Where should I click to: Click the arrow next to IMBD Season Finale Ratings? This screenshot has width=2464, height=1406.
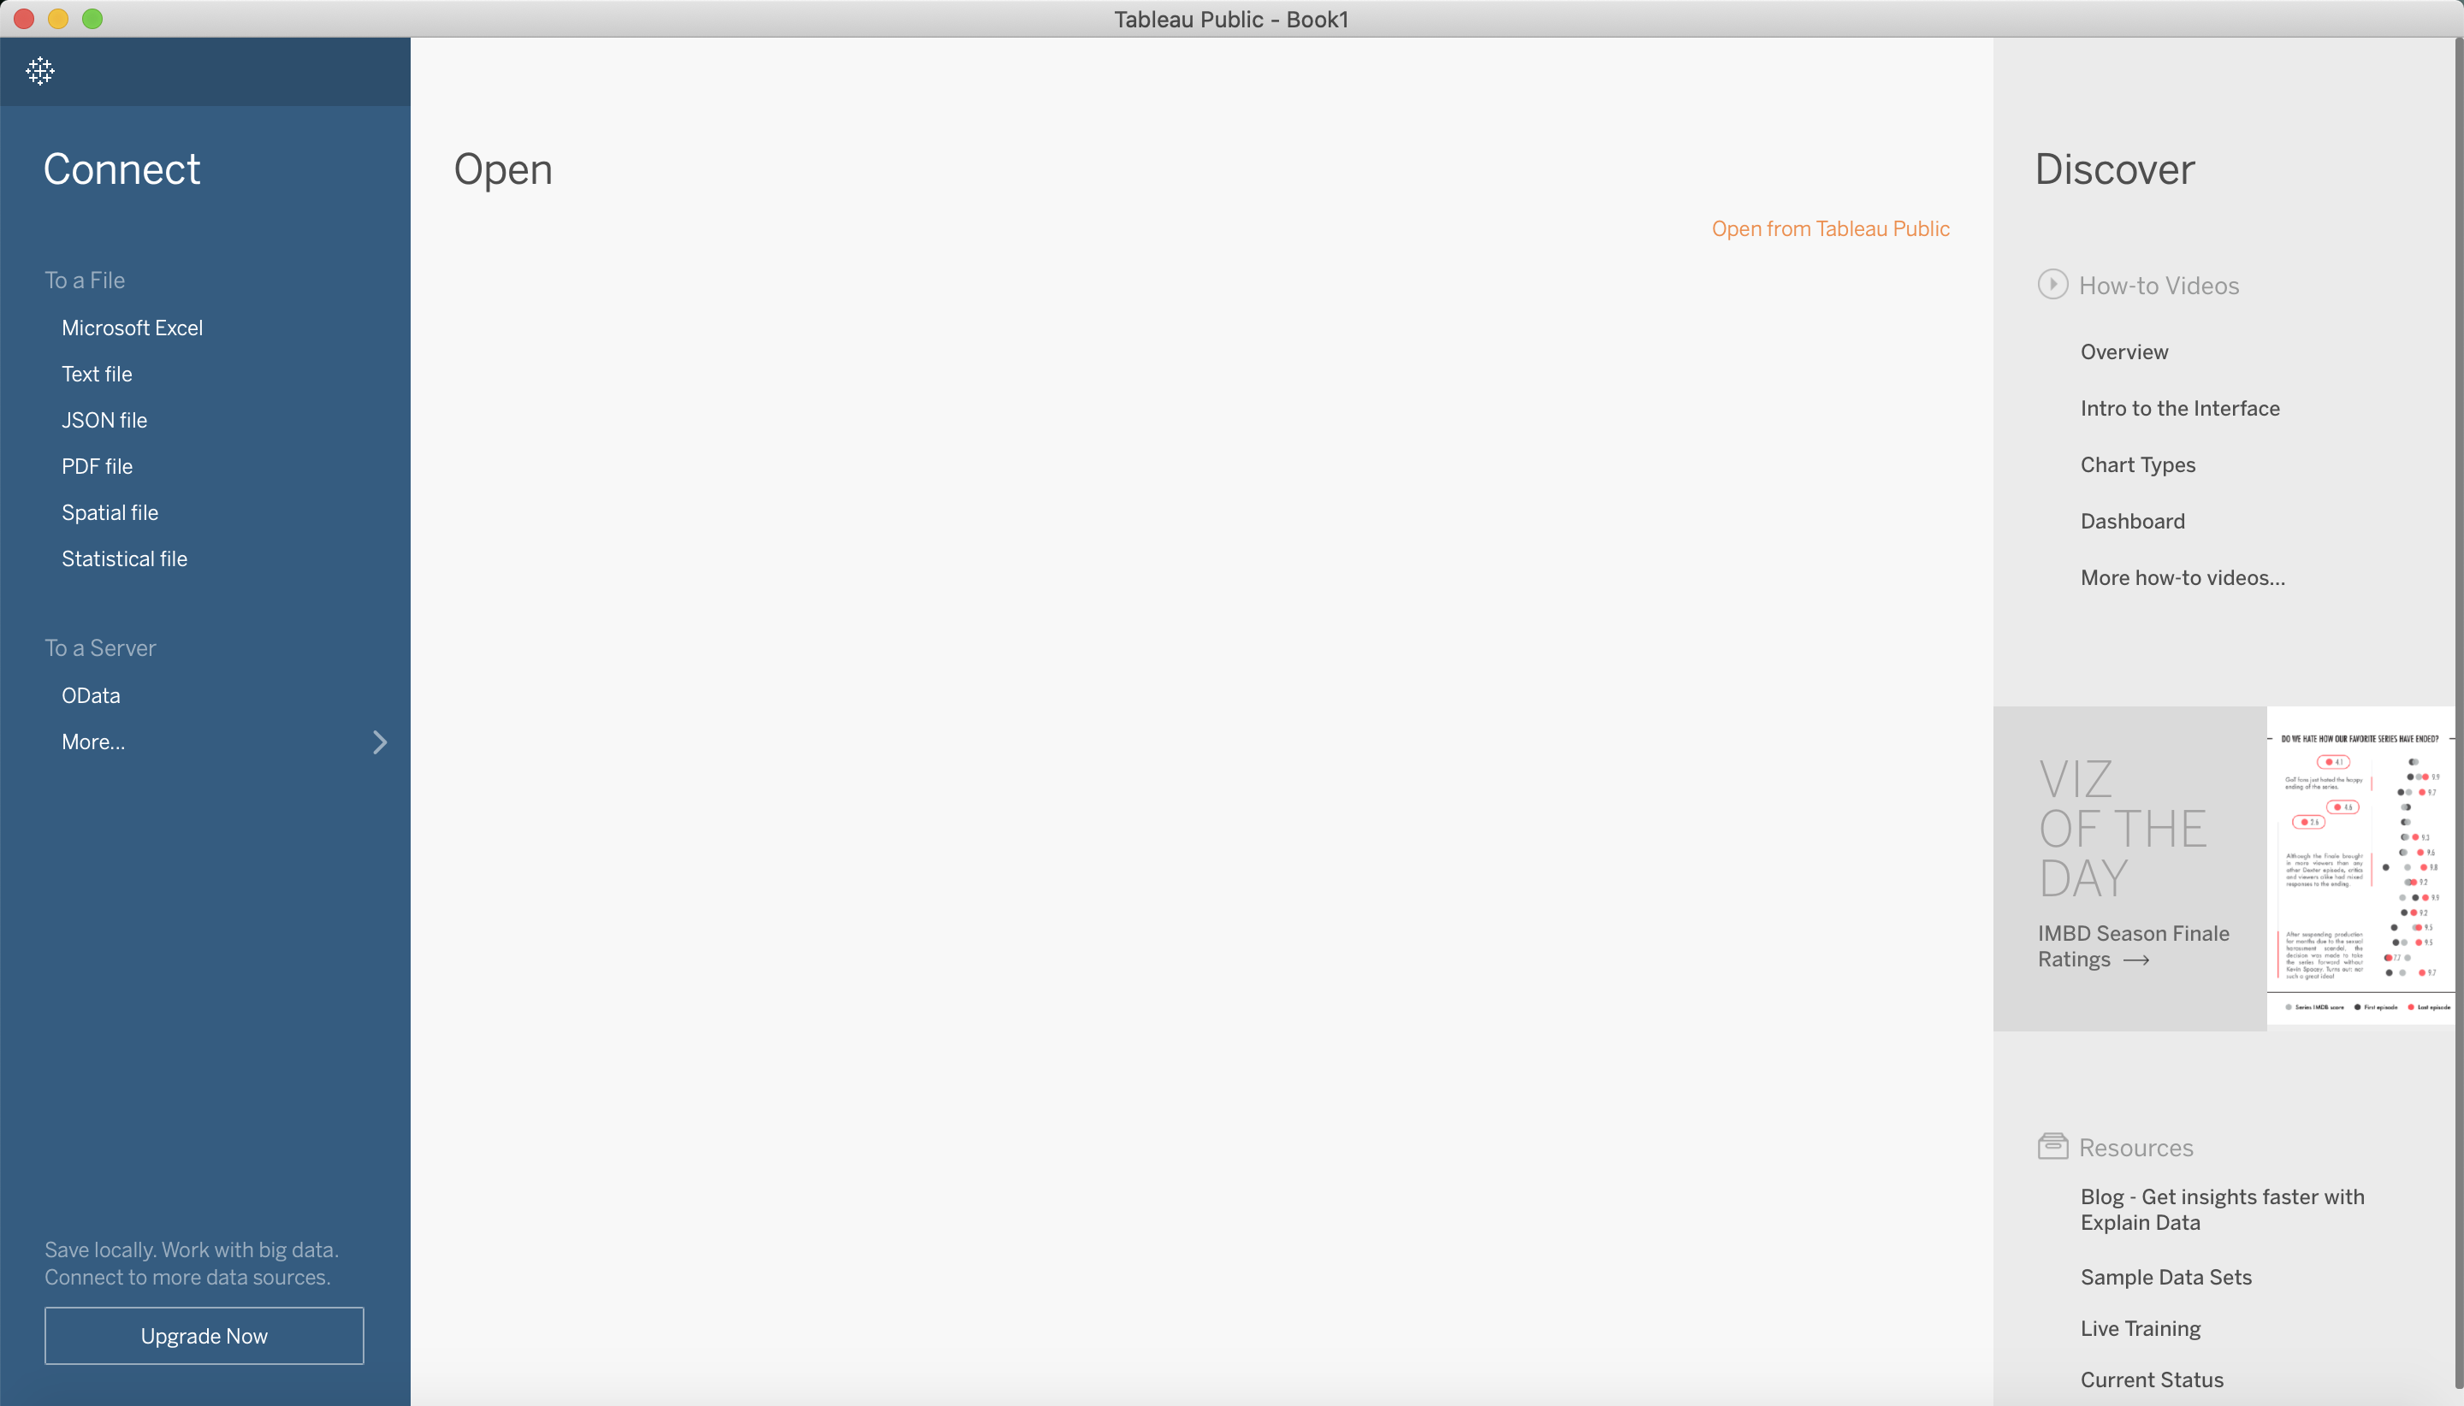pos(2135,960)
